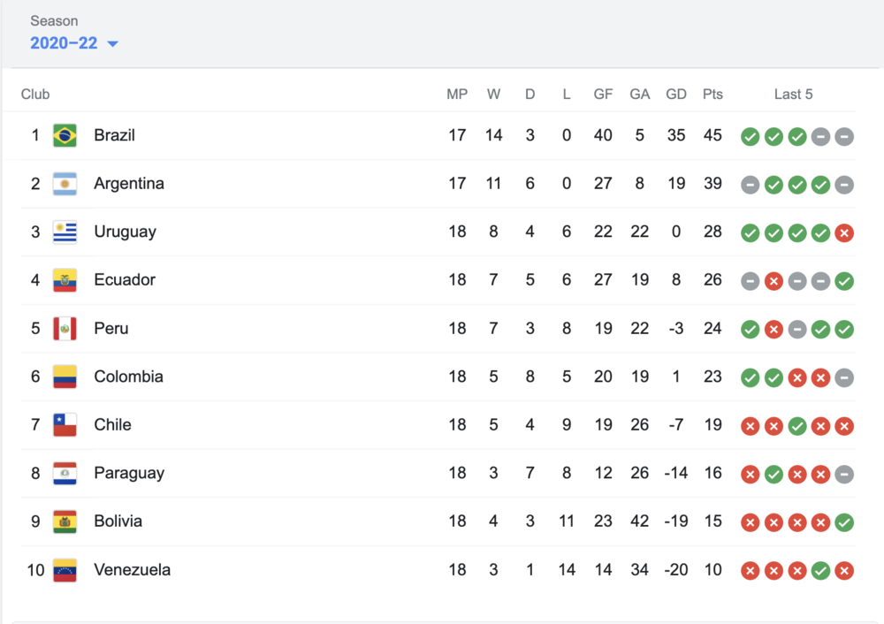Click the Brazil flag icon
Viewport: 884px width, 624px height.
65,135
